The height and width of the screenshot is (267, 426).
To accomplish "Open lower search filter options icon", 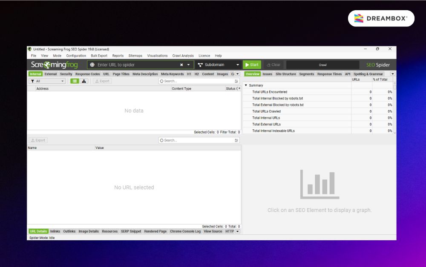I will (236, 140).
